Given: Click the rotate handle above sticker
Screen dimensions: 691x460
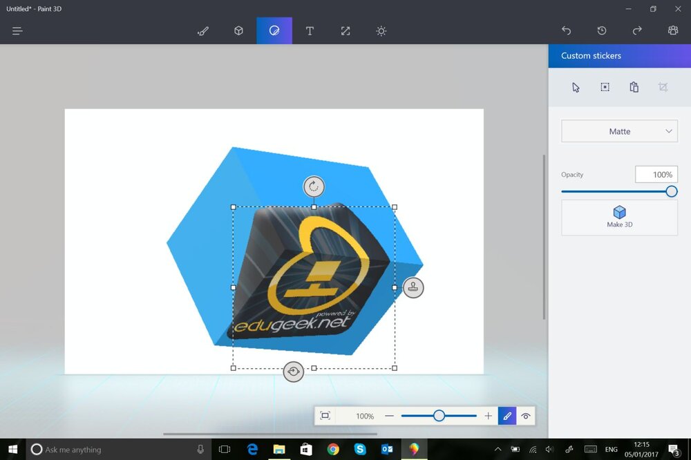Looking at the screenshot, I should click(314, 186).
